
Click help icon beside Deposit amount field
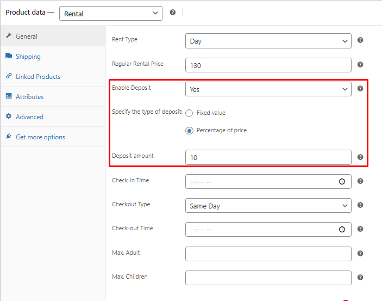pos(360,157)
